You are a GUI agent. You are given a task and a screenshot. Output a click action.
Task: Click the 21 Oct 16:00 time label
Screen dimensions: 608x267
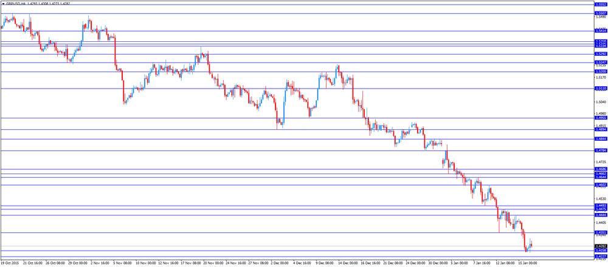point(32,263)
